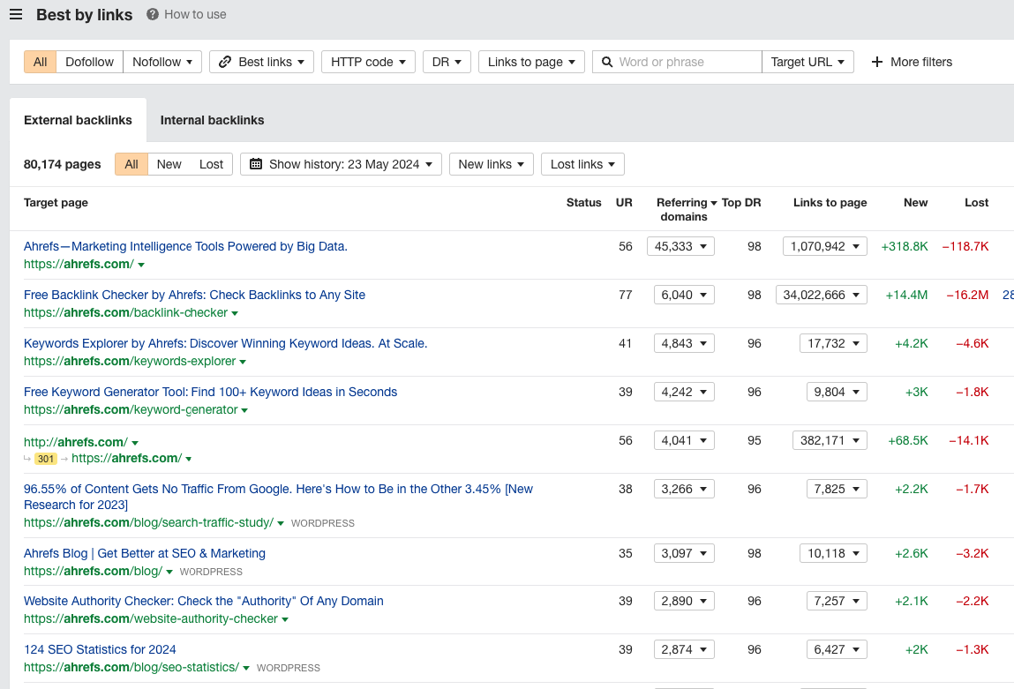Open the Target URL dropdown
The width and height of the screenshot is (1014, 689).
[807, 62]
